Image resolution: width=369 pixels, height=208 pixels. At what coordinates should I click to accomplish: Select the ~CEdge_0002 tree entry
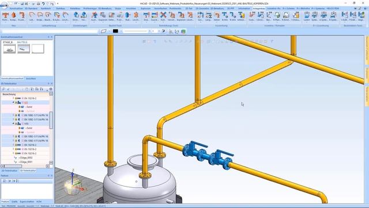[25, 158]
